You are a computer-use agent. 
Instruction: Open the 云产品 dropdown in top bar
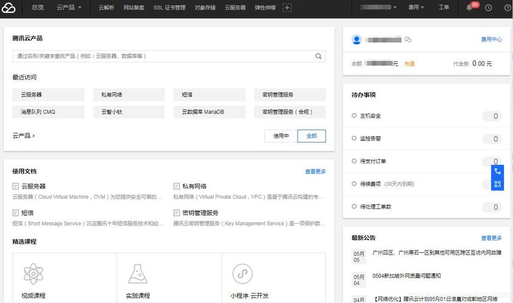click(69, 7)
